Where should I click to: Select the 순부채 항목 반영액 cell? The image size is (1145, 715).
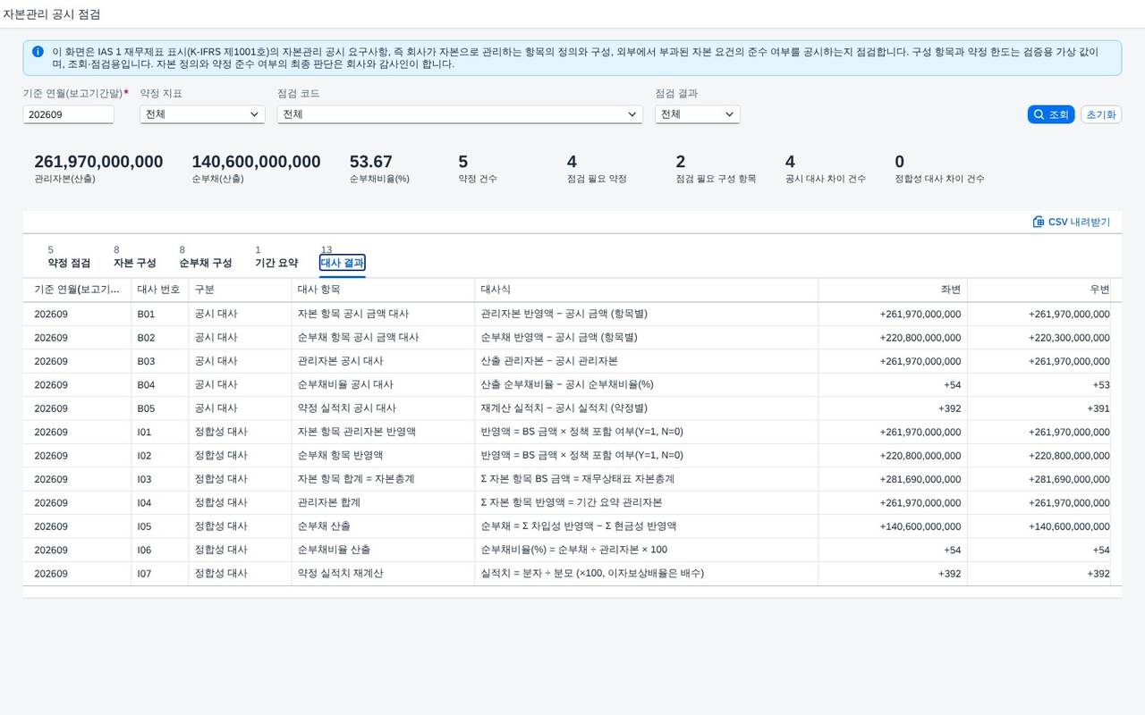pyautogui.click(x=383, y=455)
